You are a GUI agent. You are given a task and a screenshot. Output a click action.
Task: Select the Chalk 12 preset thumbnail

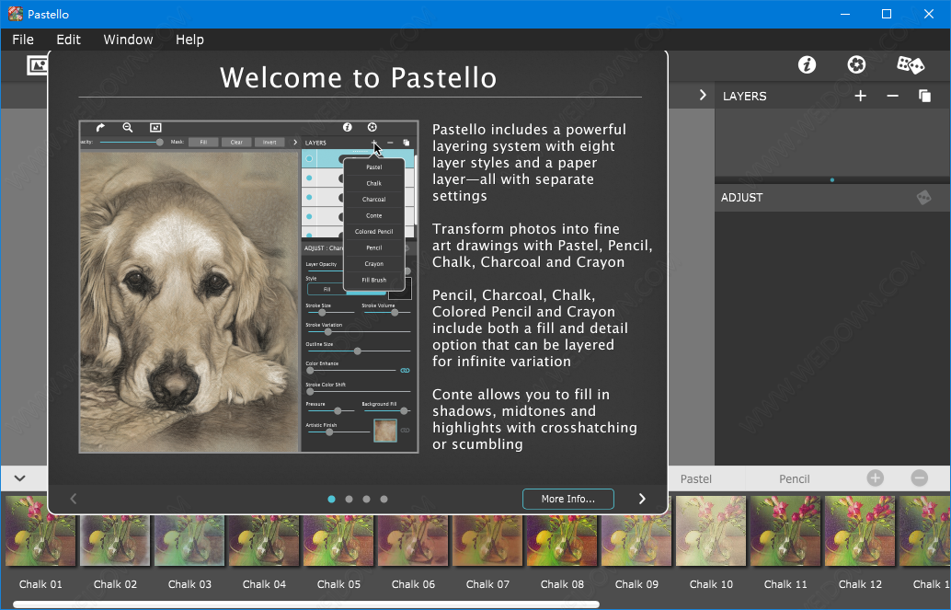(860, 531)
